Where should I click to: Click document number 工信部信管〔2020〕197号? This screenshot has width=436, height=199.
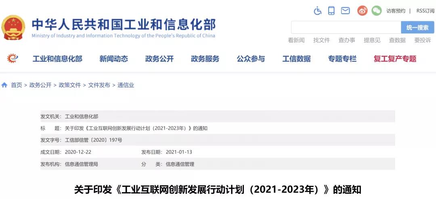[93, 141]
